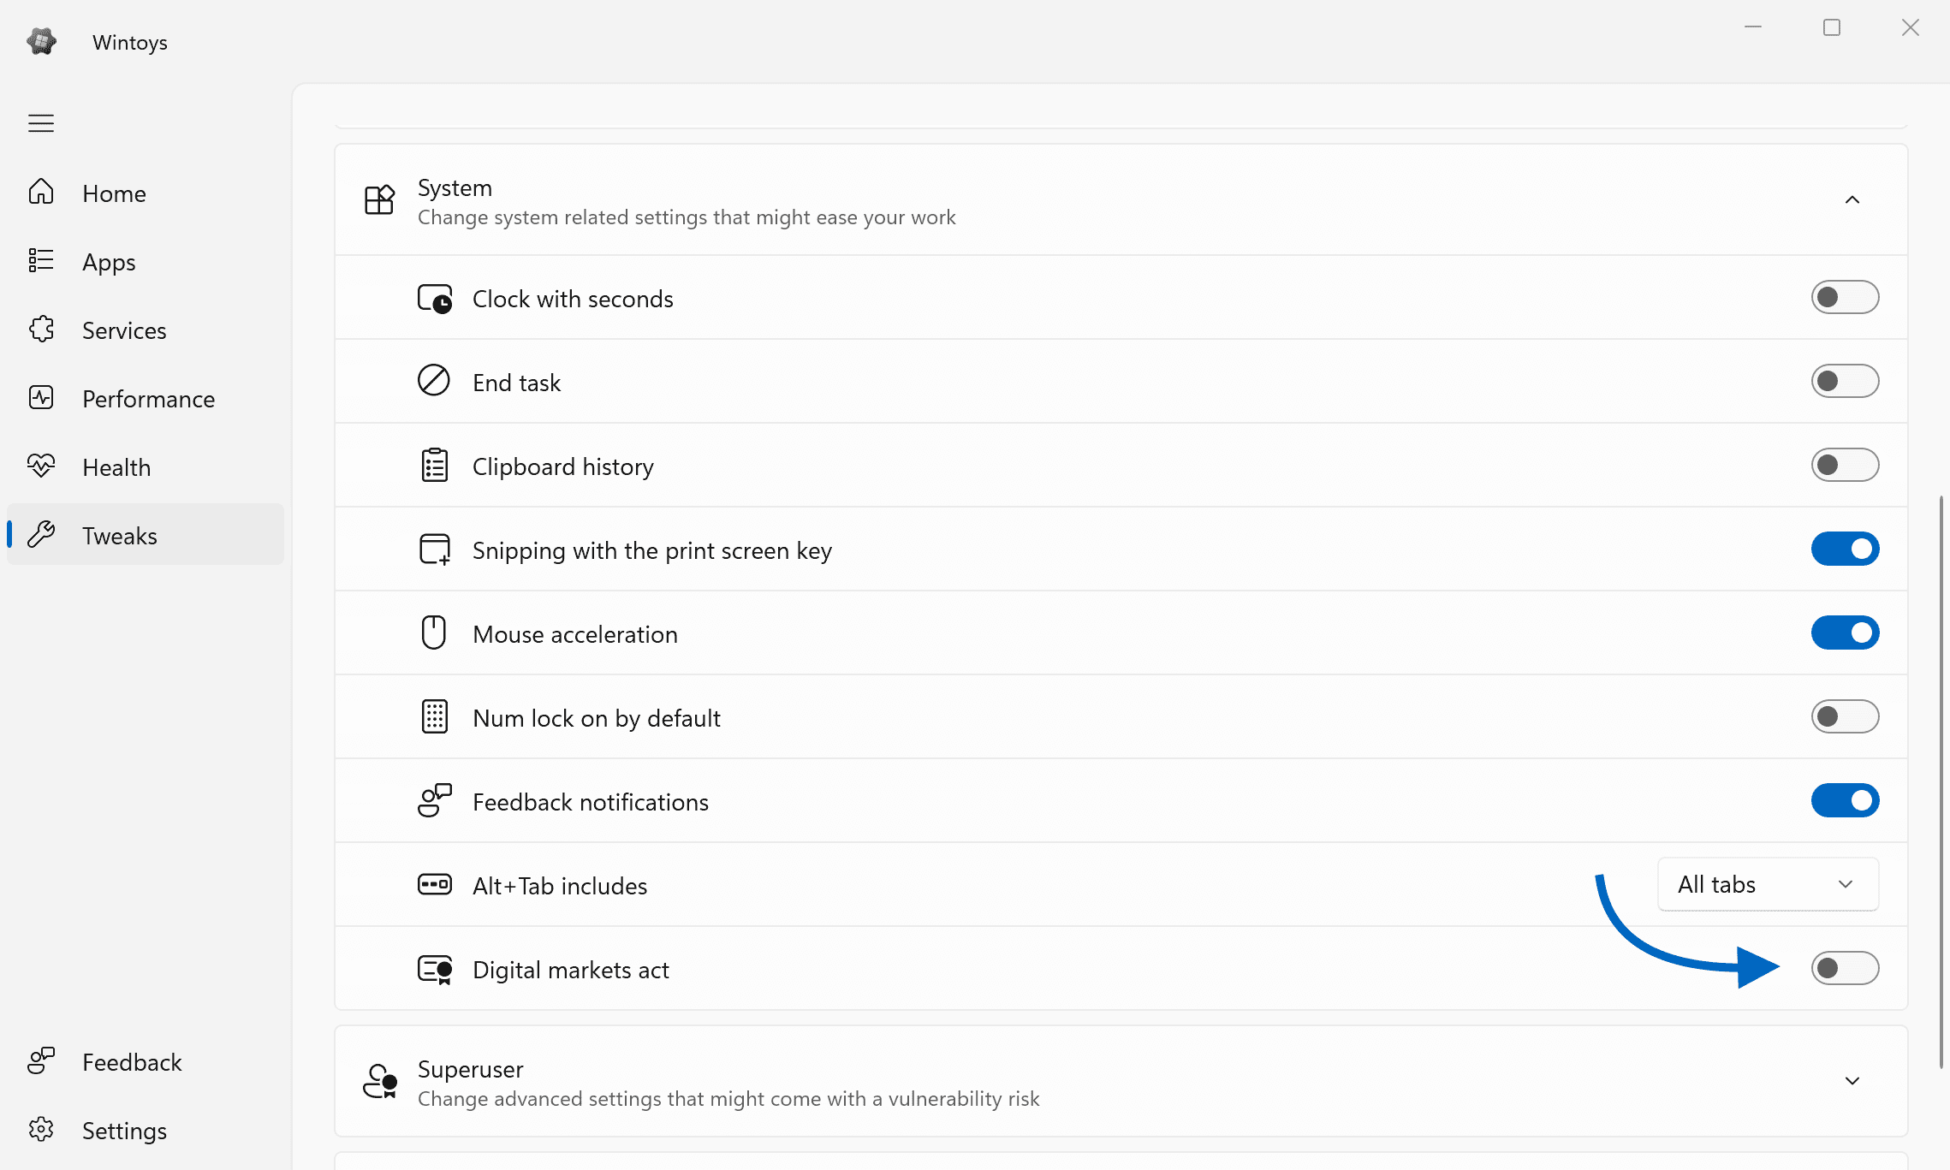Click the Wintoys title text
Viewport: 1950px width, 1170px height.
[x=130, y=42]
